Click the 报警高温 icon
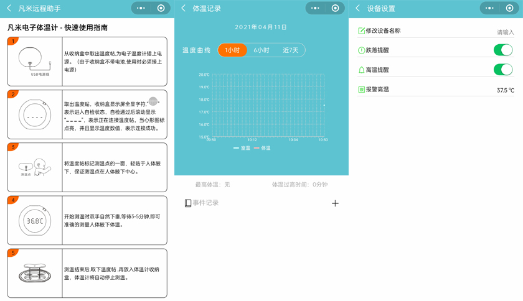The image size is (523, 301). [361, 90]
